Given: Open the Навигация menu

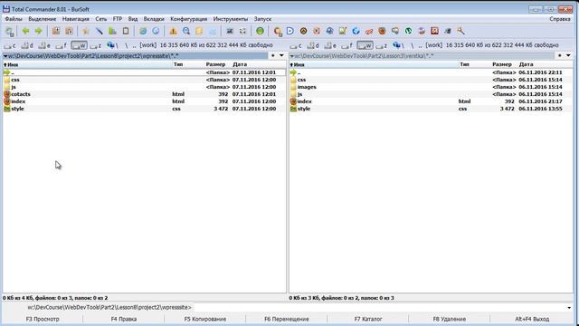Looking at the screenshot, I should click(76, 19).
